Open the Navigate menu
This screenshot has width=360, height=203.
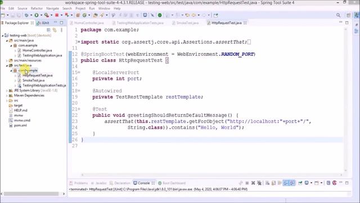[x=52, y=8]
